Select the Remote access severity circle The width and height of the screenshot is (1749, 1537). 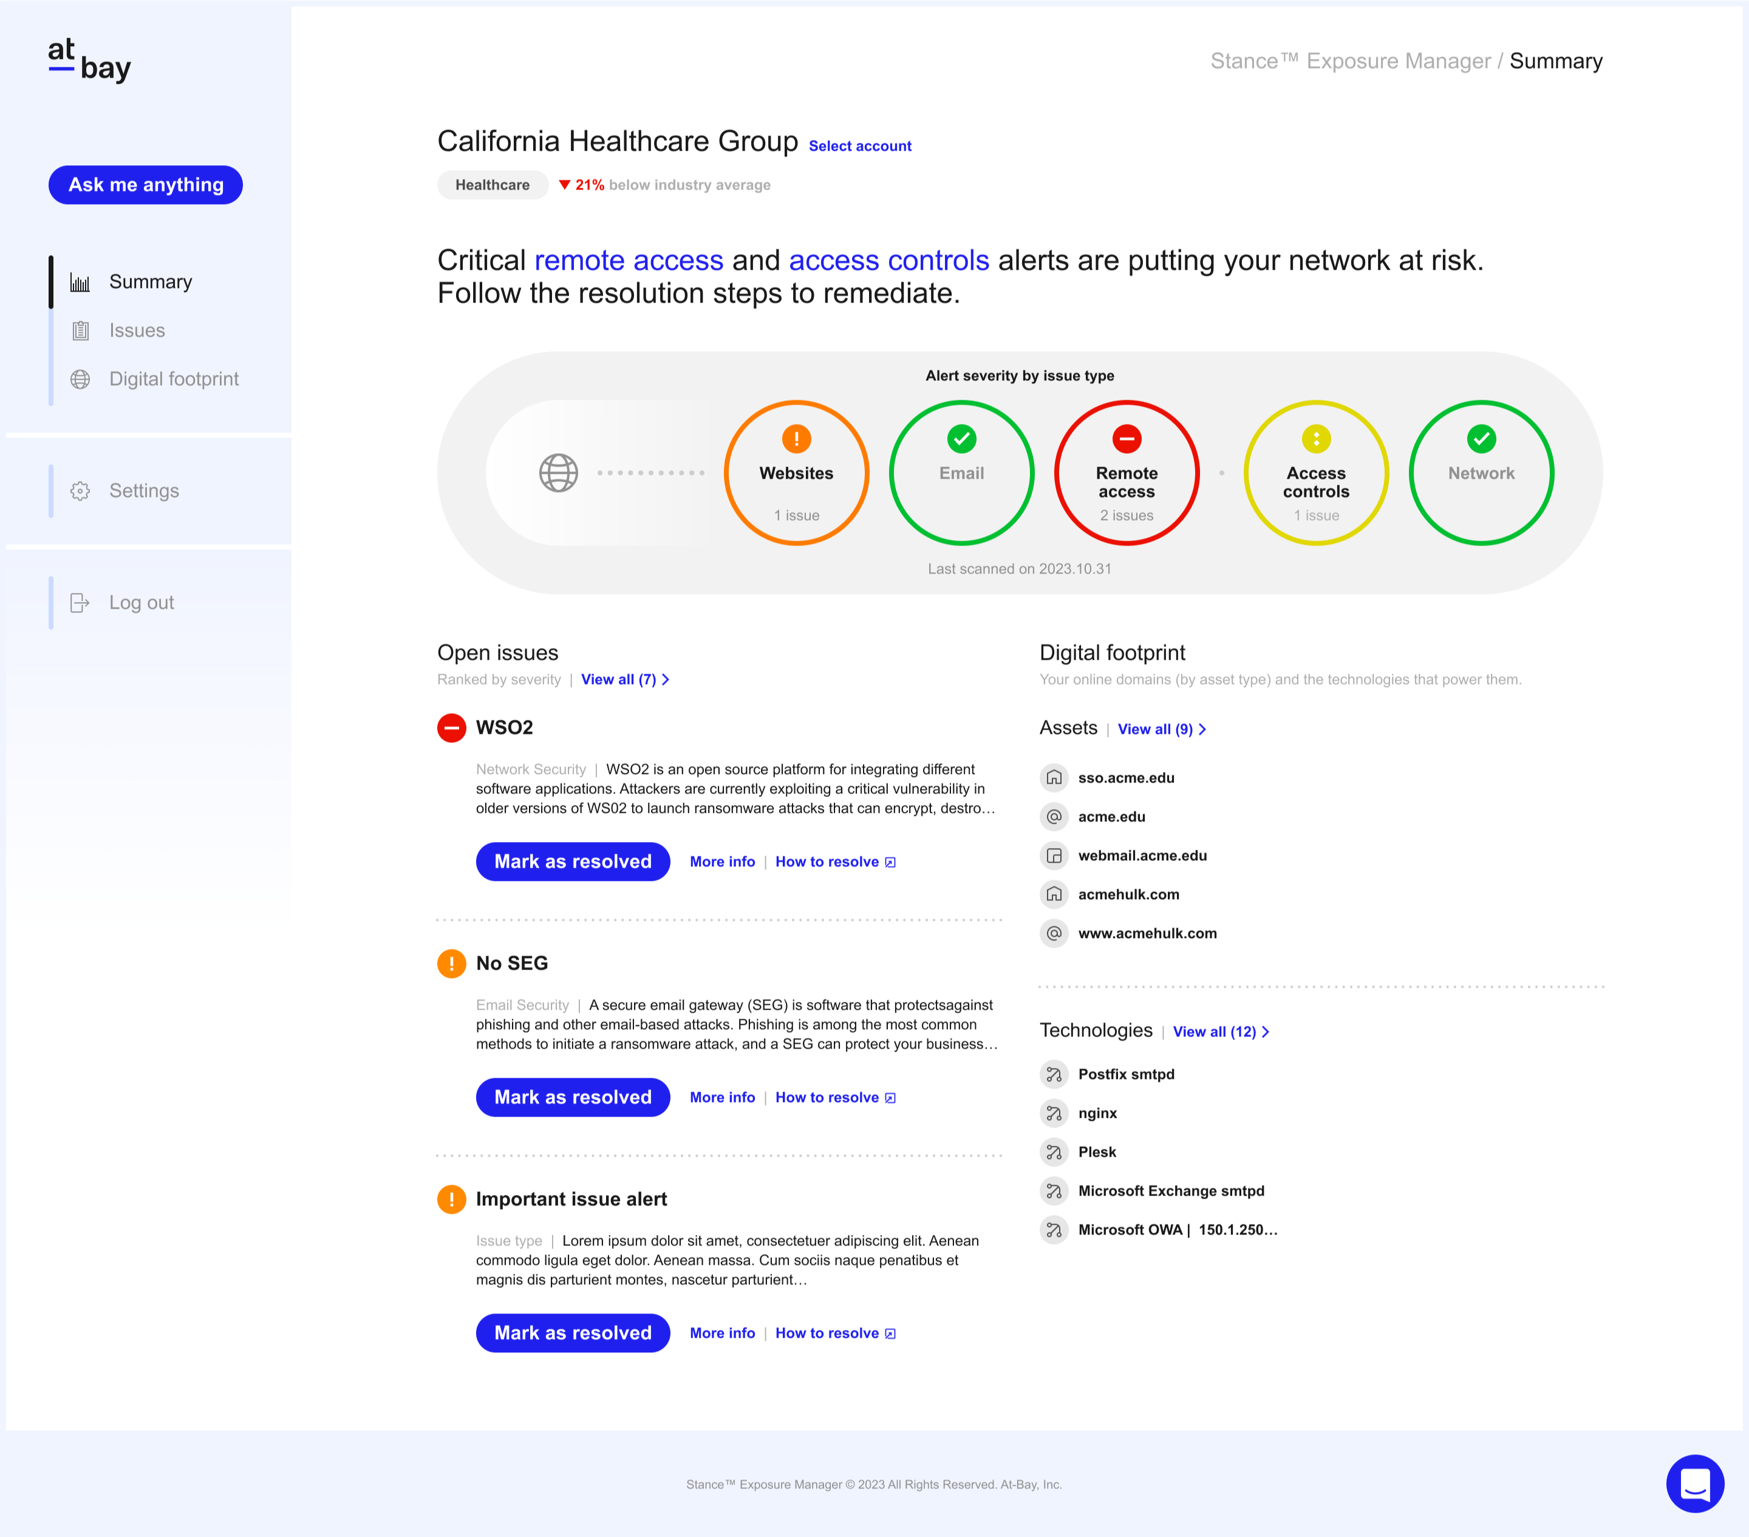(x=1127, y=473)
